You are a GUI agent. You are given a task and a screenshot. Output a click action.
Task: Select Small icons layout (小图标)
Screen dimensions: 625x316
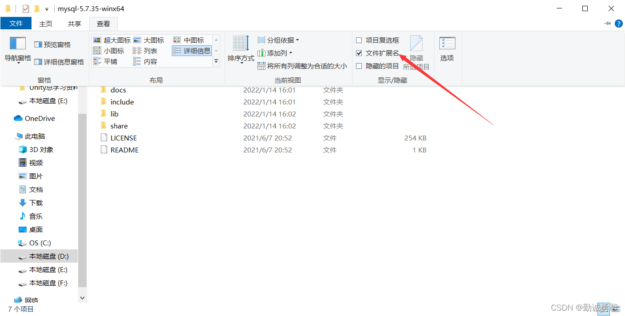[x=109, y=51]
